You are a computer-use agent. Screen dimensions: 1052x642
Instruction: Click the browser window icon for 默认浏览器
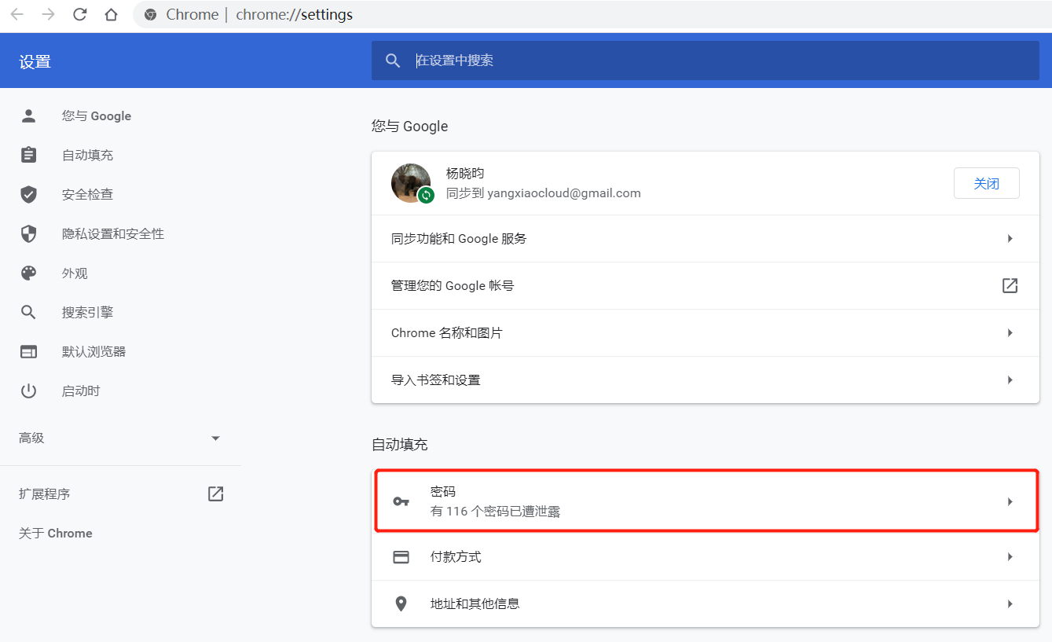pos(29,351)
